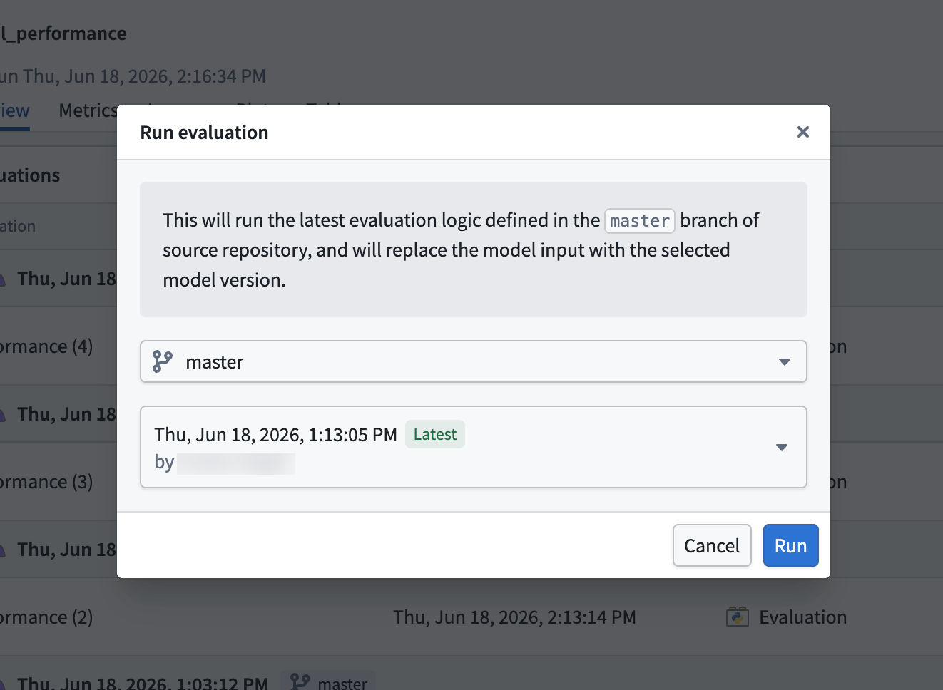
Task: Click the "Thu, Jun 18, 2026, 2:13:14 PM" timestamp
Action: click(514, 617)
